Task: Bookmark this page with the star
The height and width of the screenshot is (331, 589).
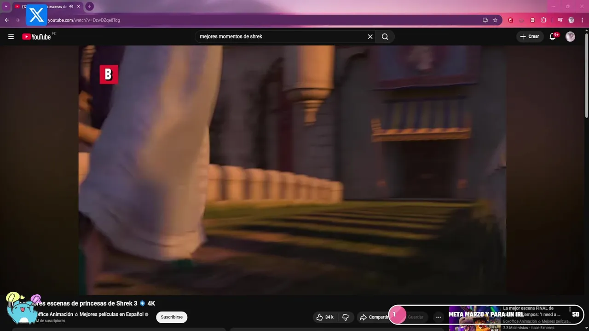Action: click(495, 20)
